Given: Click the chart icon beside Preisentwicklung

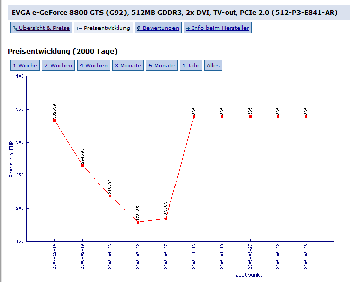Looking at the screenshot, I should coord(79,29).
